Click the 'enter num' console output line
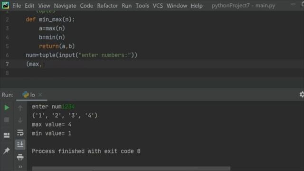Screen dimensions: 304x171 (53, 106)
